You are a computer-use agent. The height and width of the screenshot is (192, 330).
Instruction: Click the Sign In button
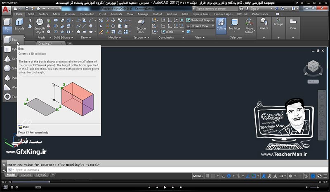[255, 9]
